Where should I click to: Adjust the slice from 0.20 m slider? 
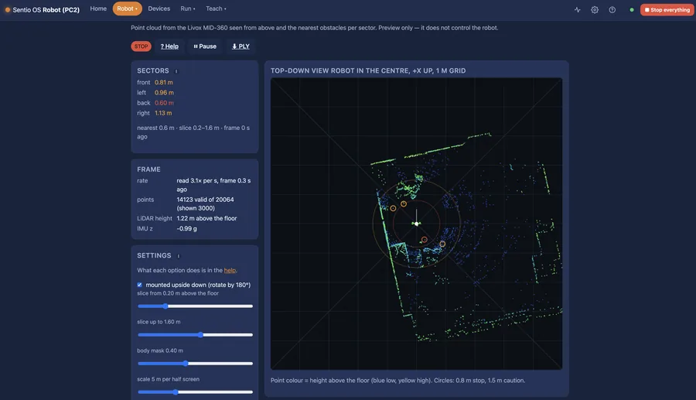[x=196, y=306]
